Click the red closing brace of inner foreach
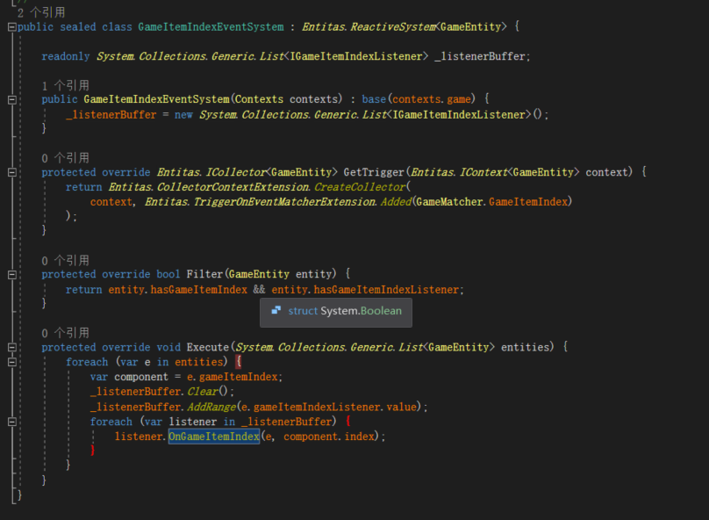This screenshot has height=520, width=709. pos(93,451)
